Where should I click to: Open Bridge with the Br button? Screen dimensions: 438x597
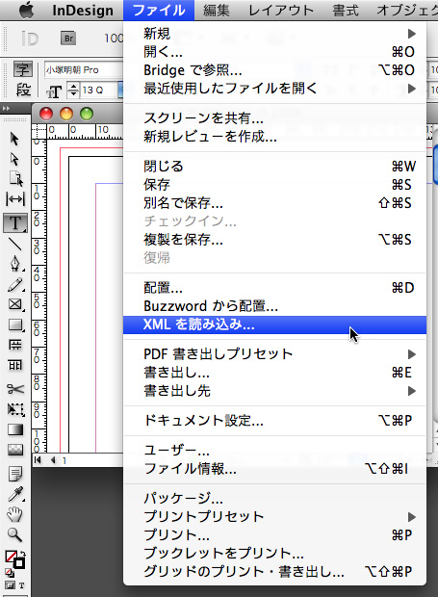(x=68, y=39)
